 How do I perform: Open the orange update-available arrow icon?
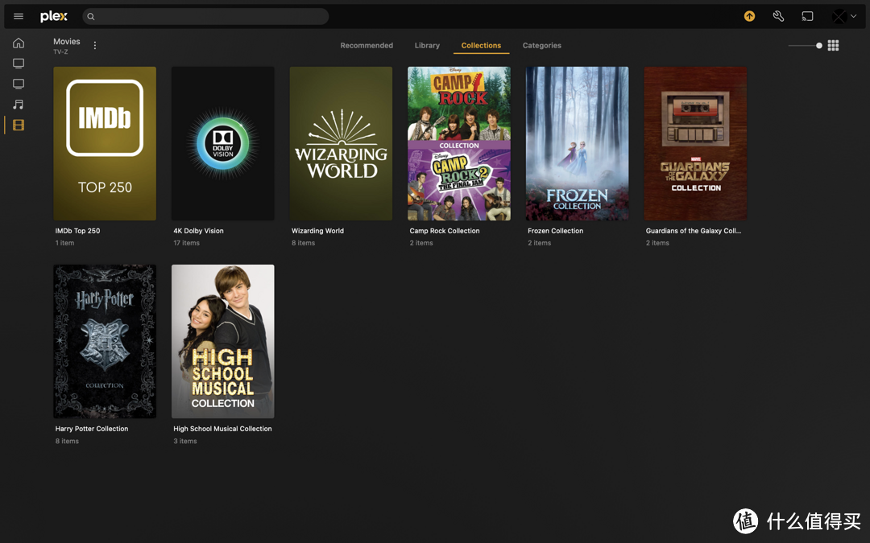[x=750, y=16]
